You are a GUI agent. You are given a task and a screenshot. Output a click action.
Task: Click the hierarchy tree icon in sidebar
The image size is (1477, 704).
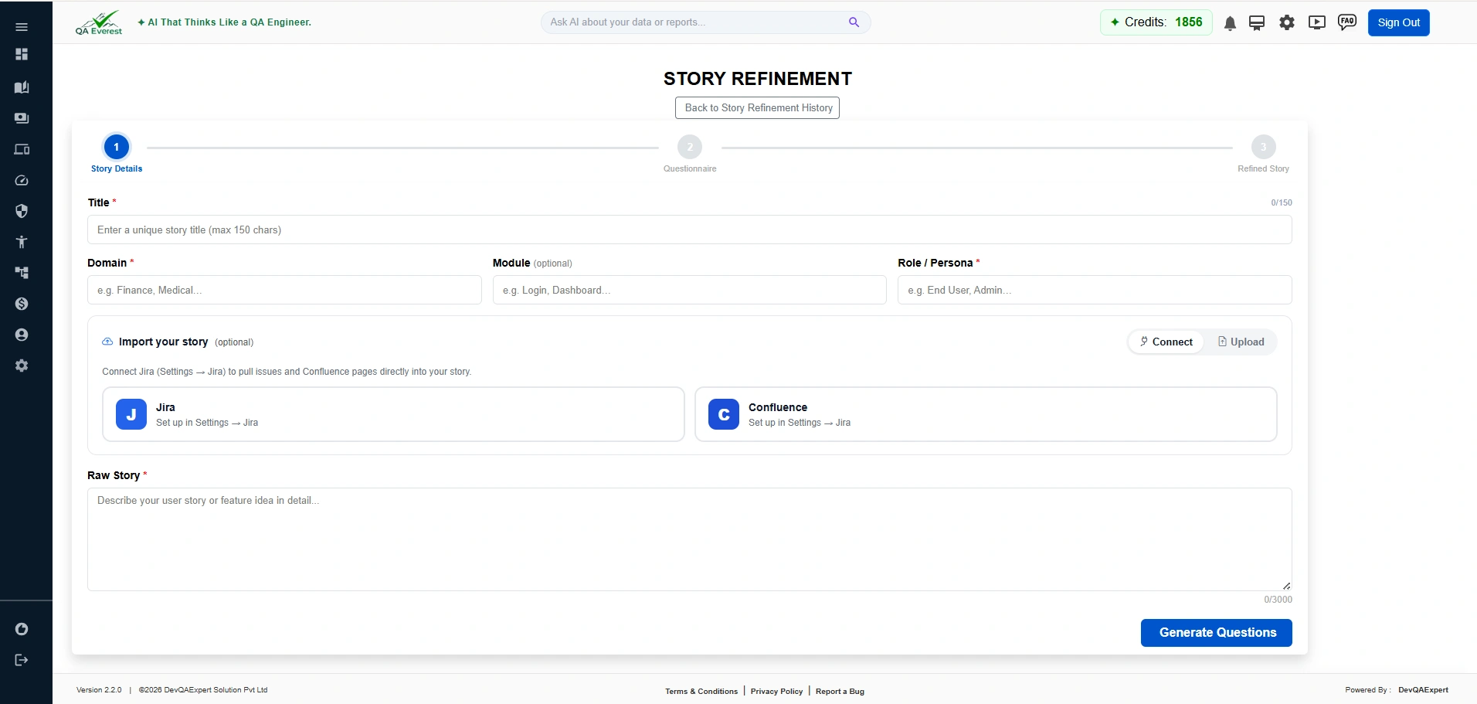pyautogui.click(x=22, y=273)
